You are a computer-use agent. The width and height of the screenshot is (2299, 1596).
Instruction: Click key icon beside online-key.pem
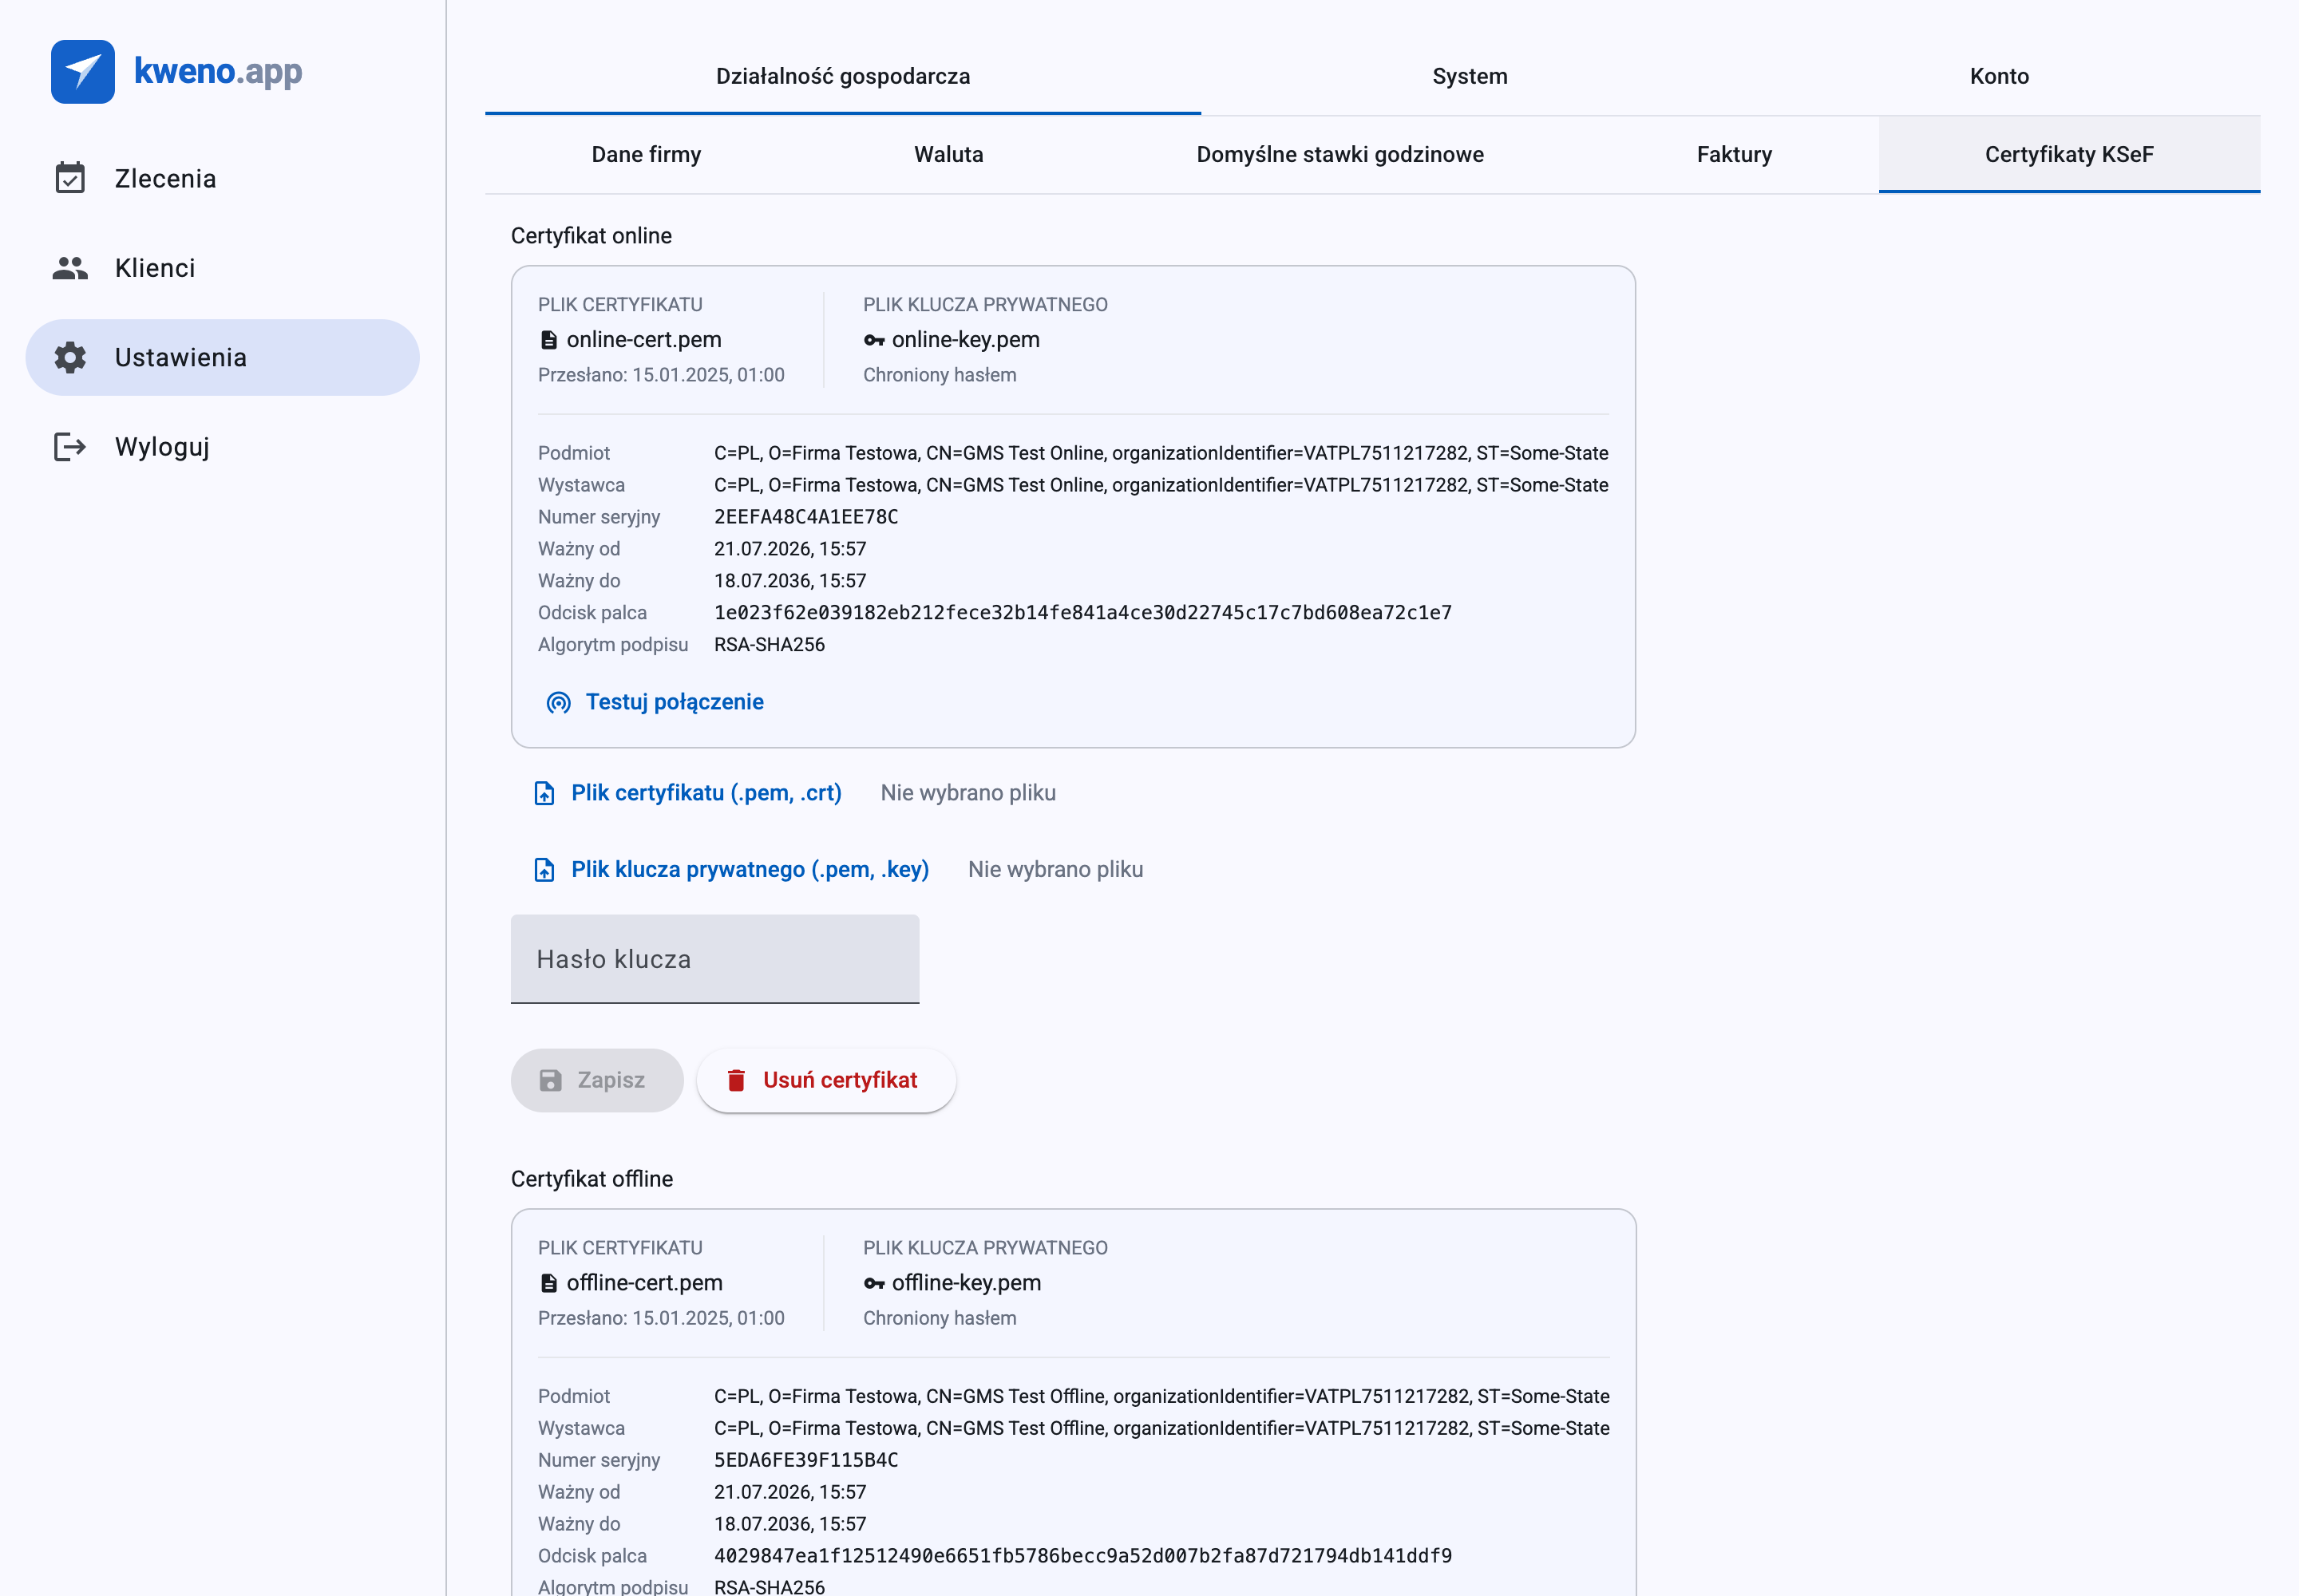874,340
